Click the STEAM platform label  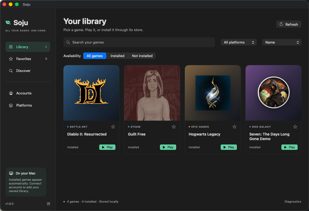pos(135,127)
